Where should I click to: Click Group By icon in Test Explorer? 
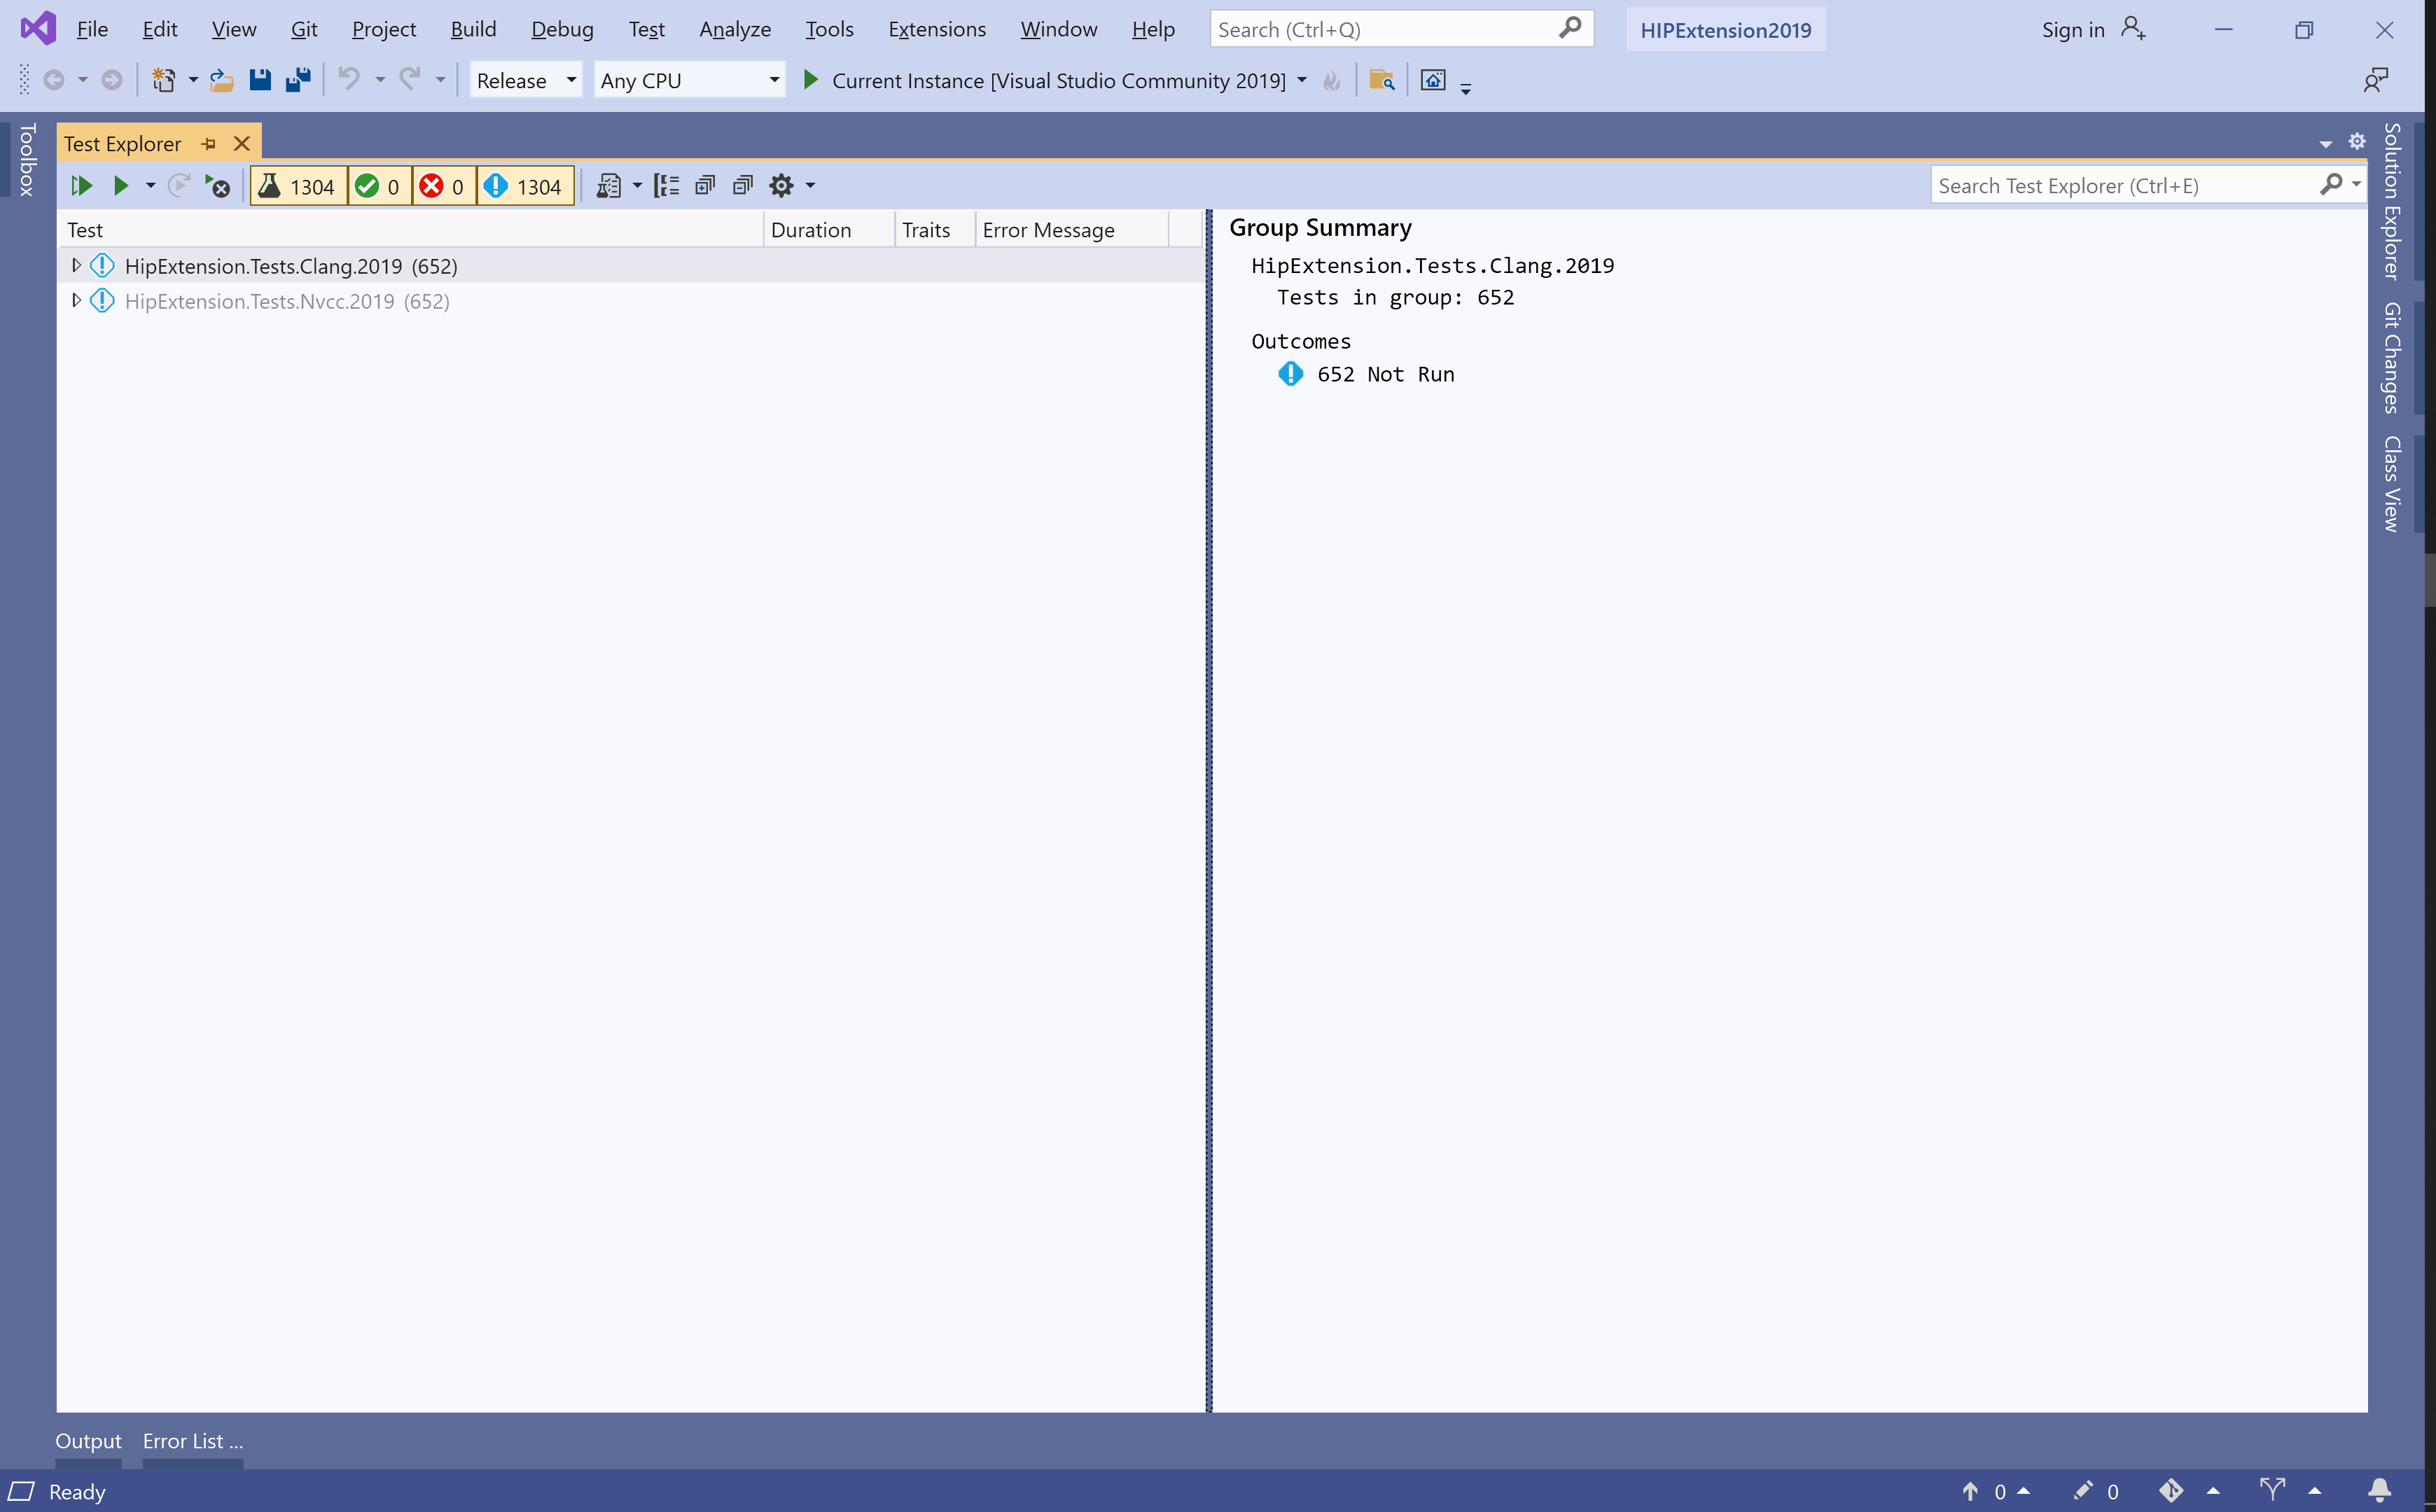click(666, 186)
